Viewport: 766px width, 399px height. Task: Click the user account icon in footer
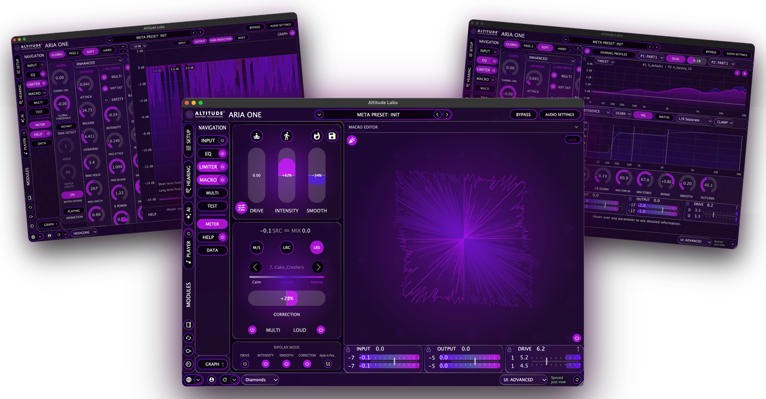(212, 379)
